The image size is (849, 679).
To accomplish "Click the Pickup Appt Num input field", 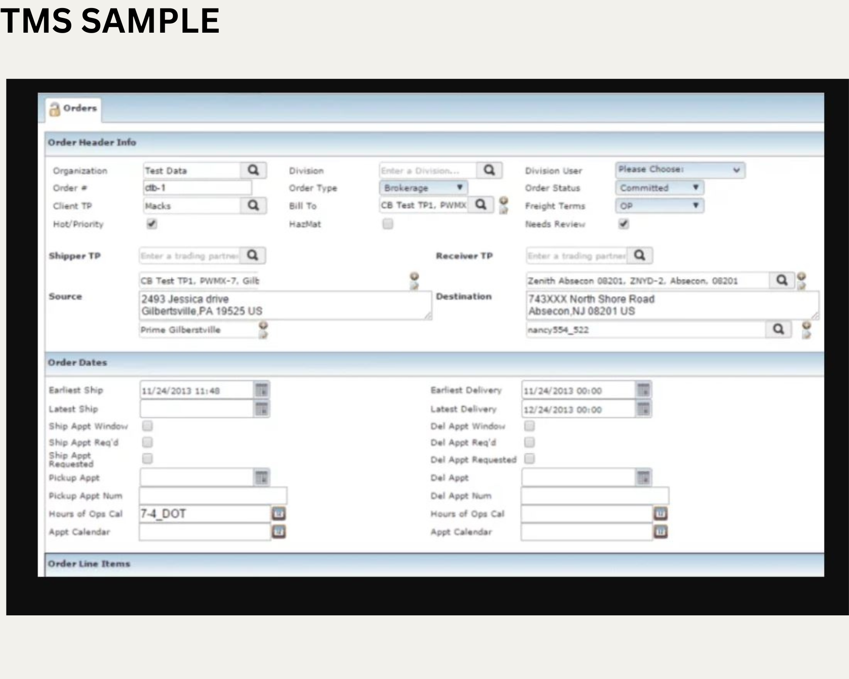I will 213,496.
